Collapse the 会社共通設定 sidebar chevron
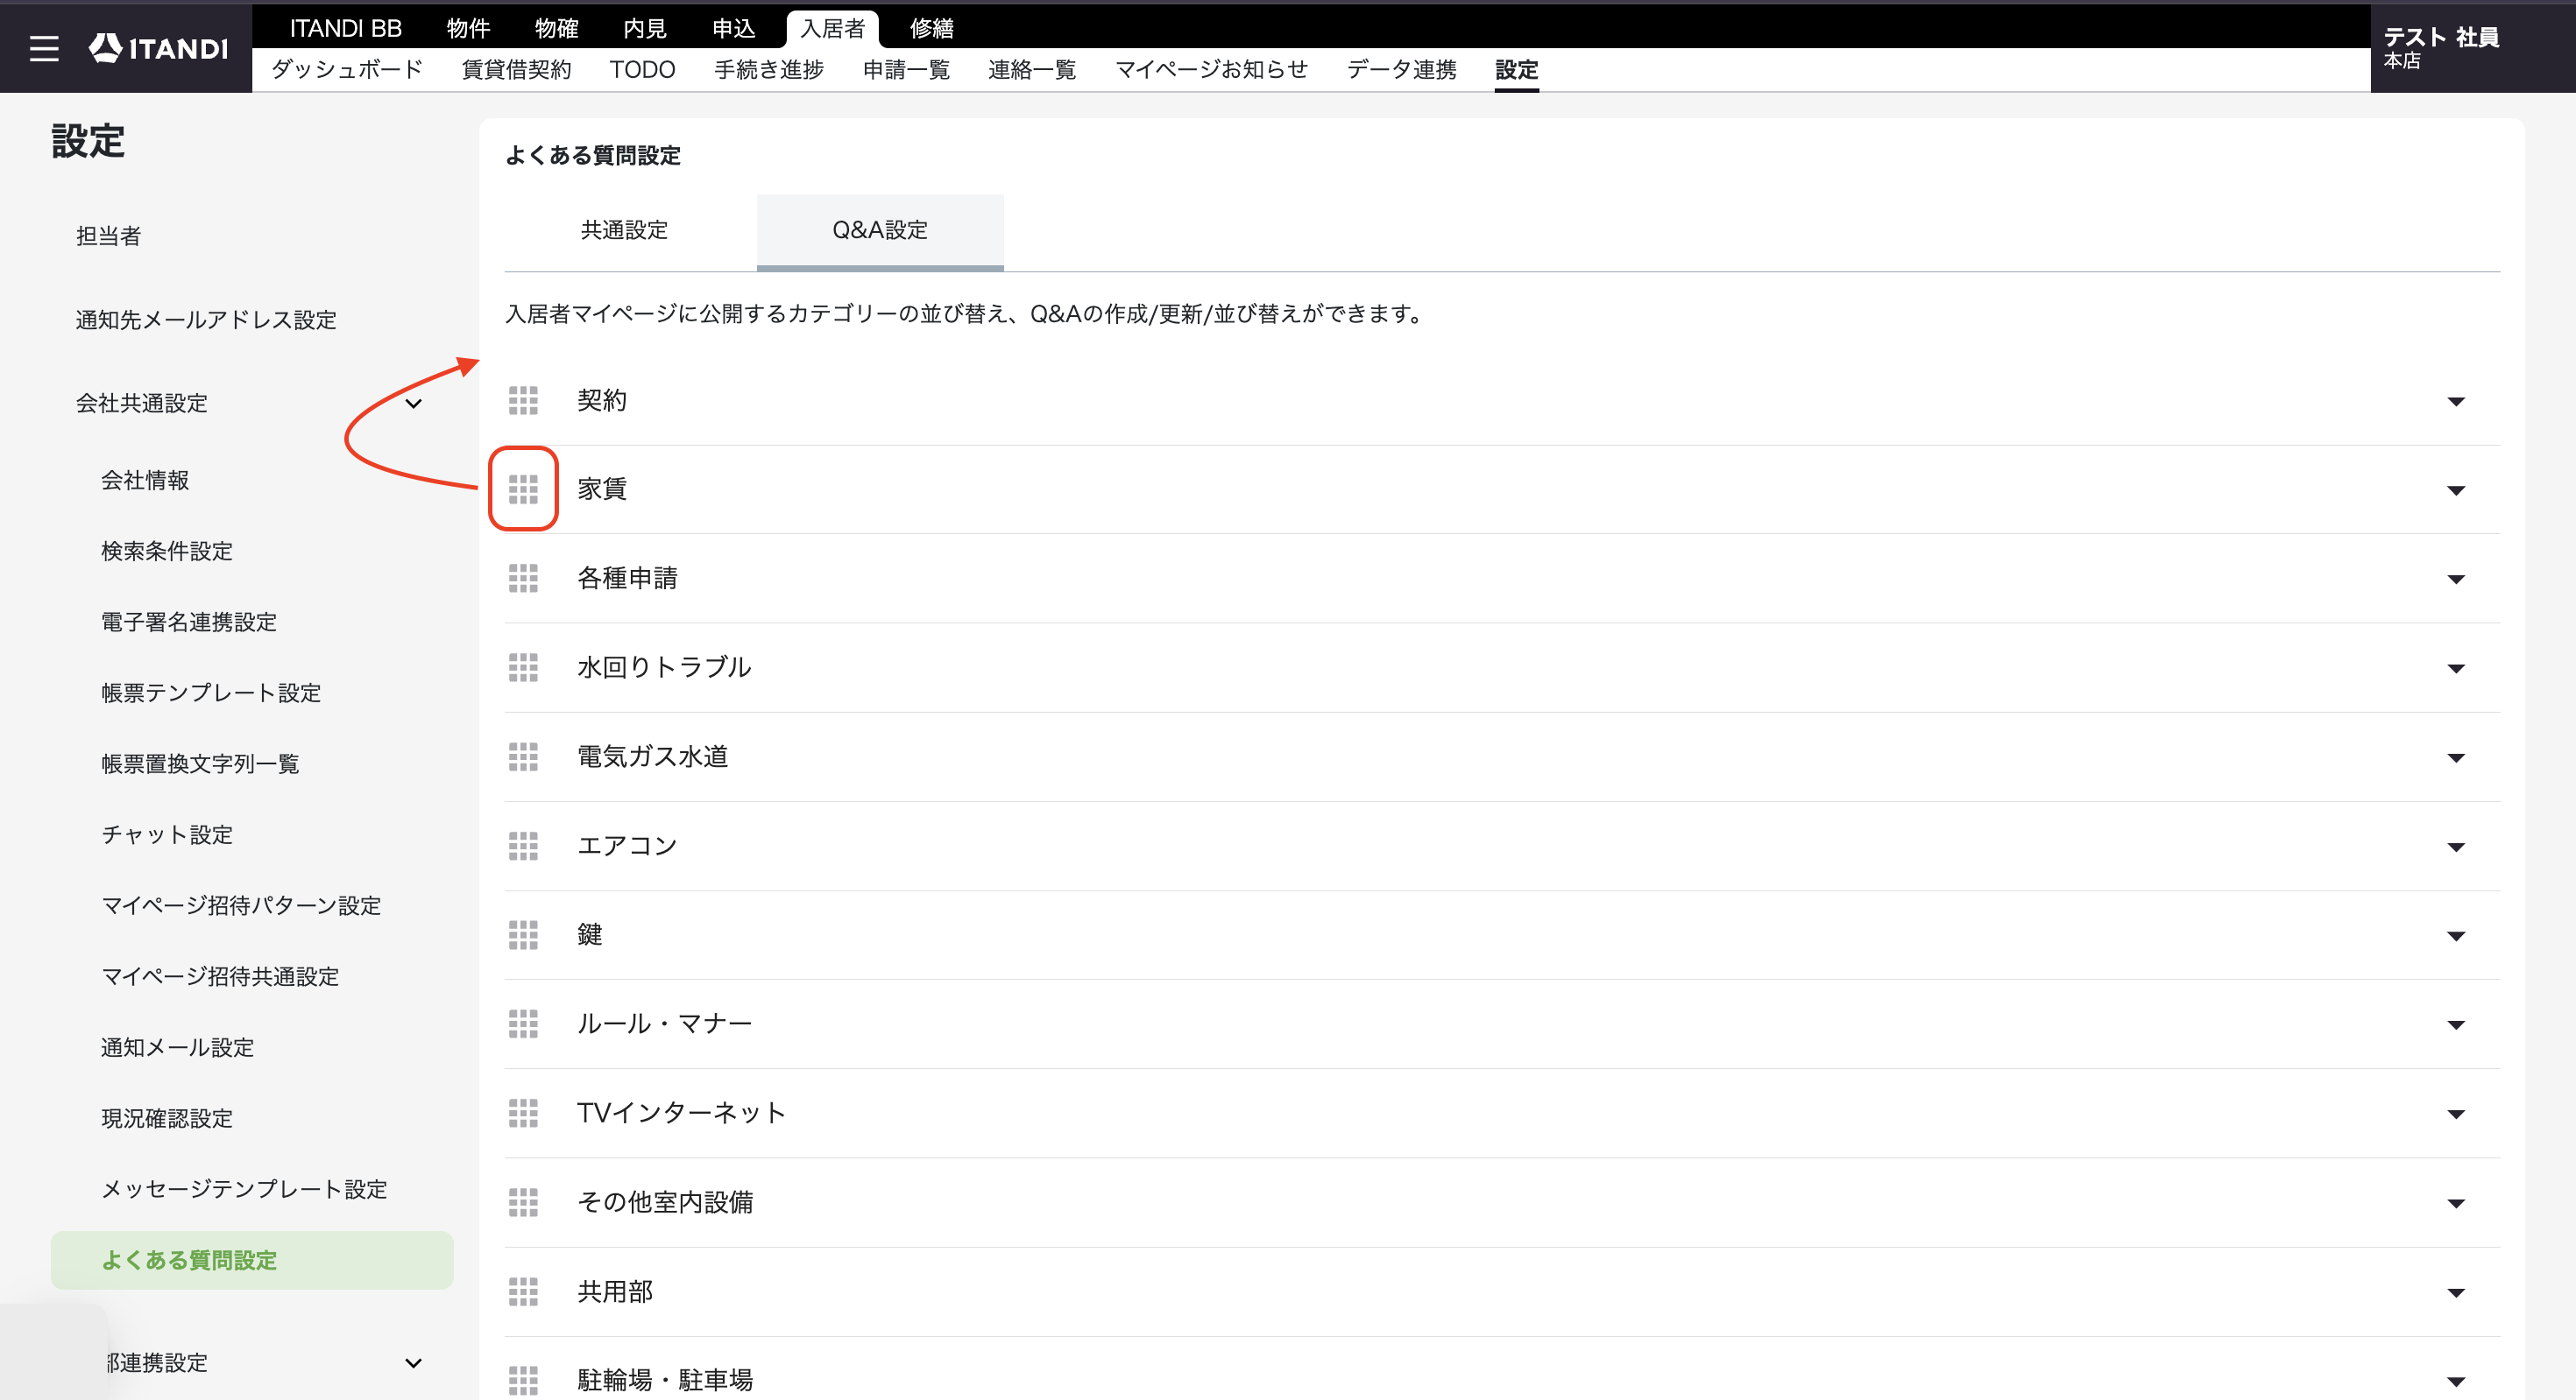2576x1400 pixels. pos(413,404)
